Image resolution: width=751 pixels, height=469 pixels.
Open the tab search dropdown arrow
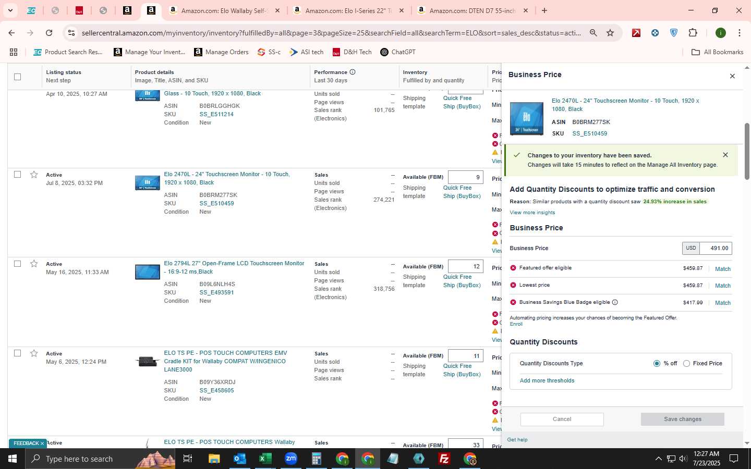10,10
